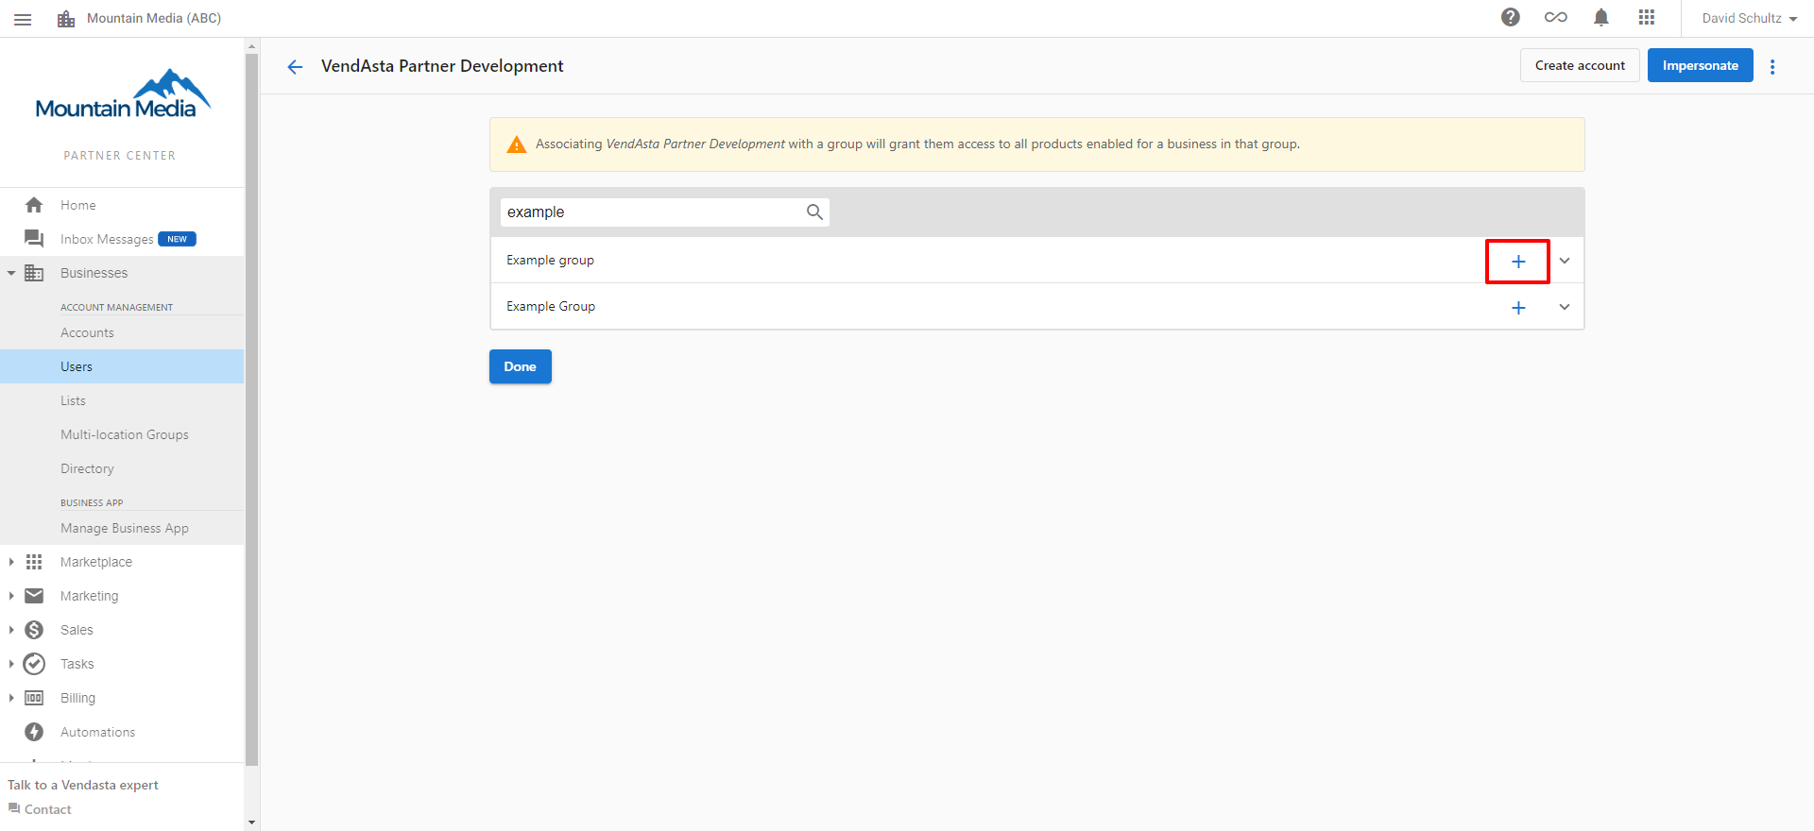Expand the 'Example group' row chevron

(1565, 261)
